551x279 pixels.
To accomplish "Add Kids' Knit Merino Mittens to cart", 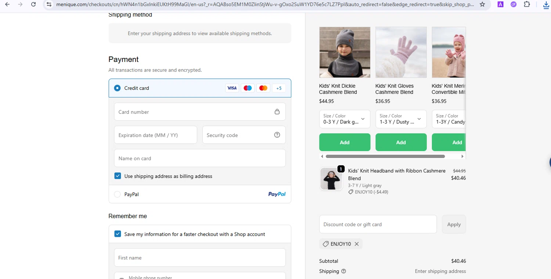I will coord(449,142).
